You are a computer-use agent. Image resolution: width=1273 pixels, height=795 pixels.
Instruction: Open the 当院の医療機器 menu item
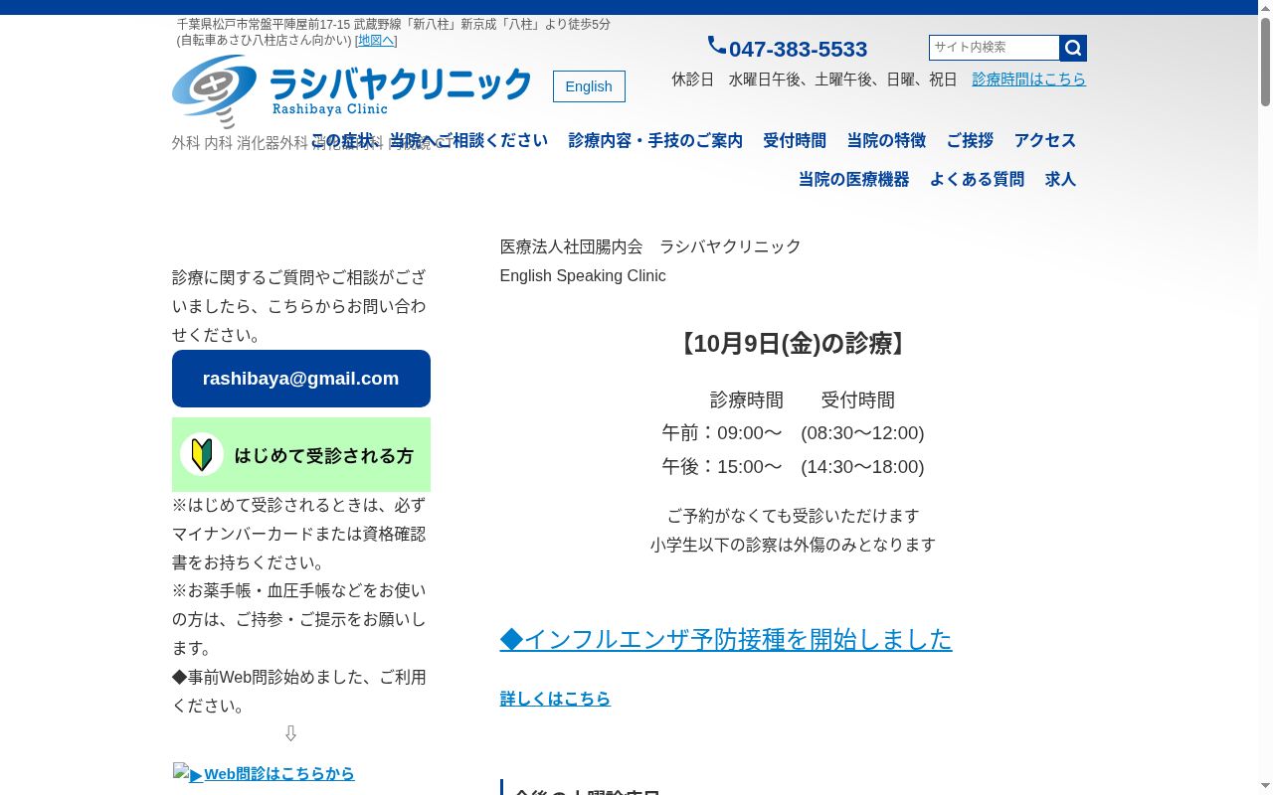click(x=853, y=180)
